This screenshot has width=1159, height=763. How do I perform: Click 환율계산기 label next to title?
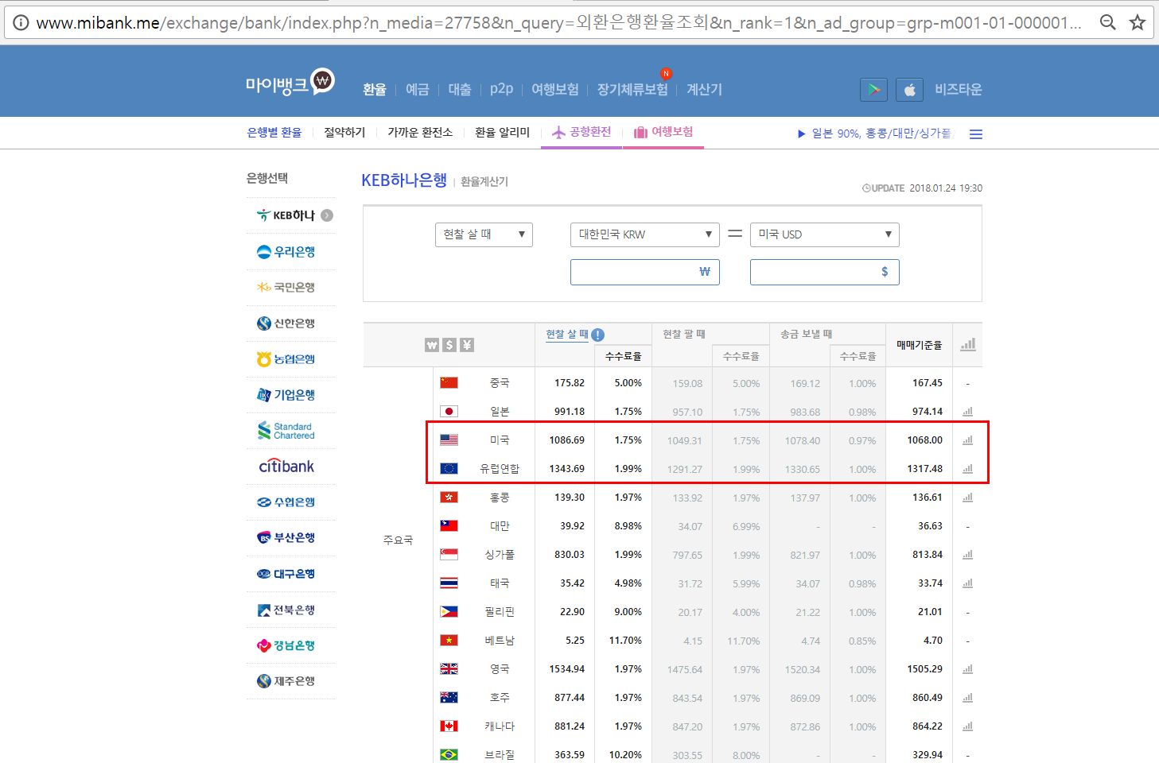click(484, 182)
